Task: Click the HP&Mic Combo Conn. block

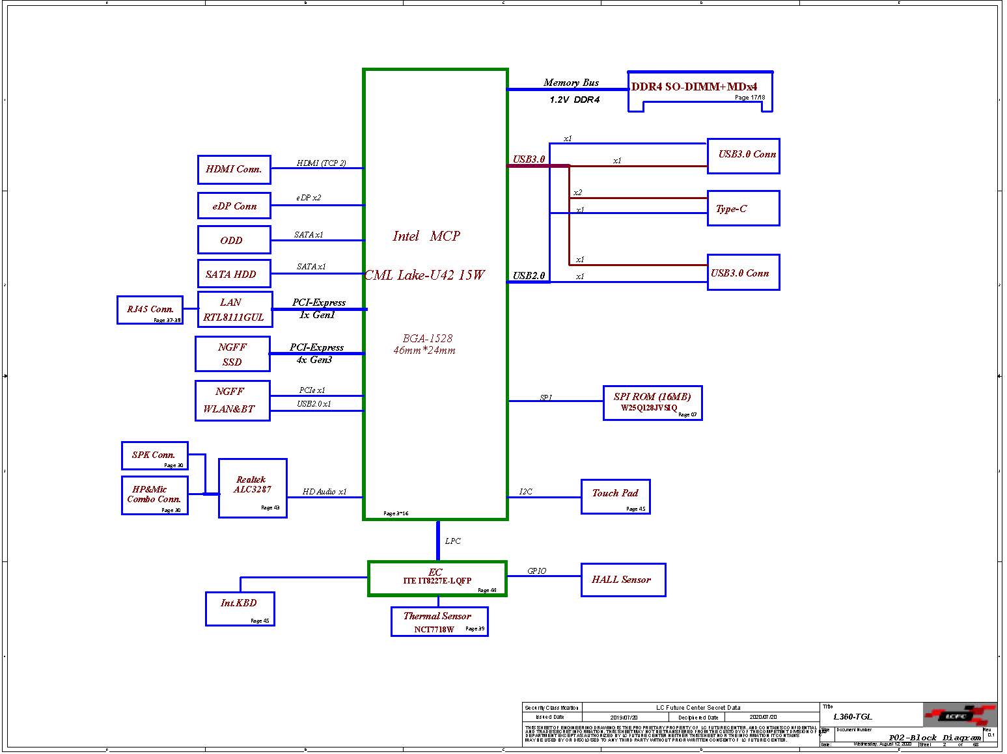Action: (154, 495)
